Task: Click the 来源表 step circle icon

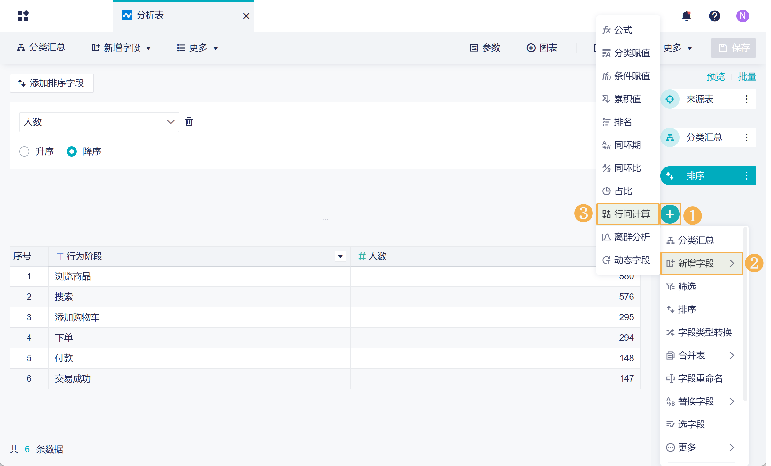Action: [x=670, y=99]
